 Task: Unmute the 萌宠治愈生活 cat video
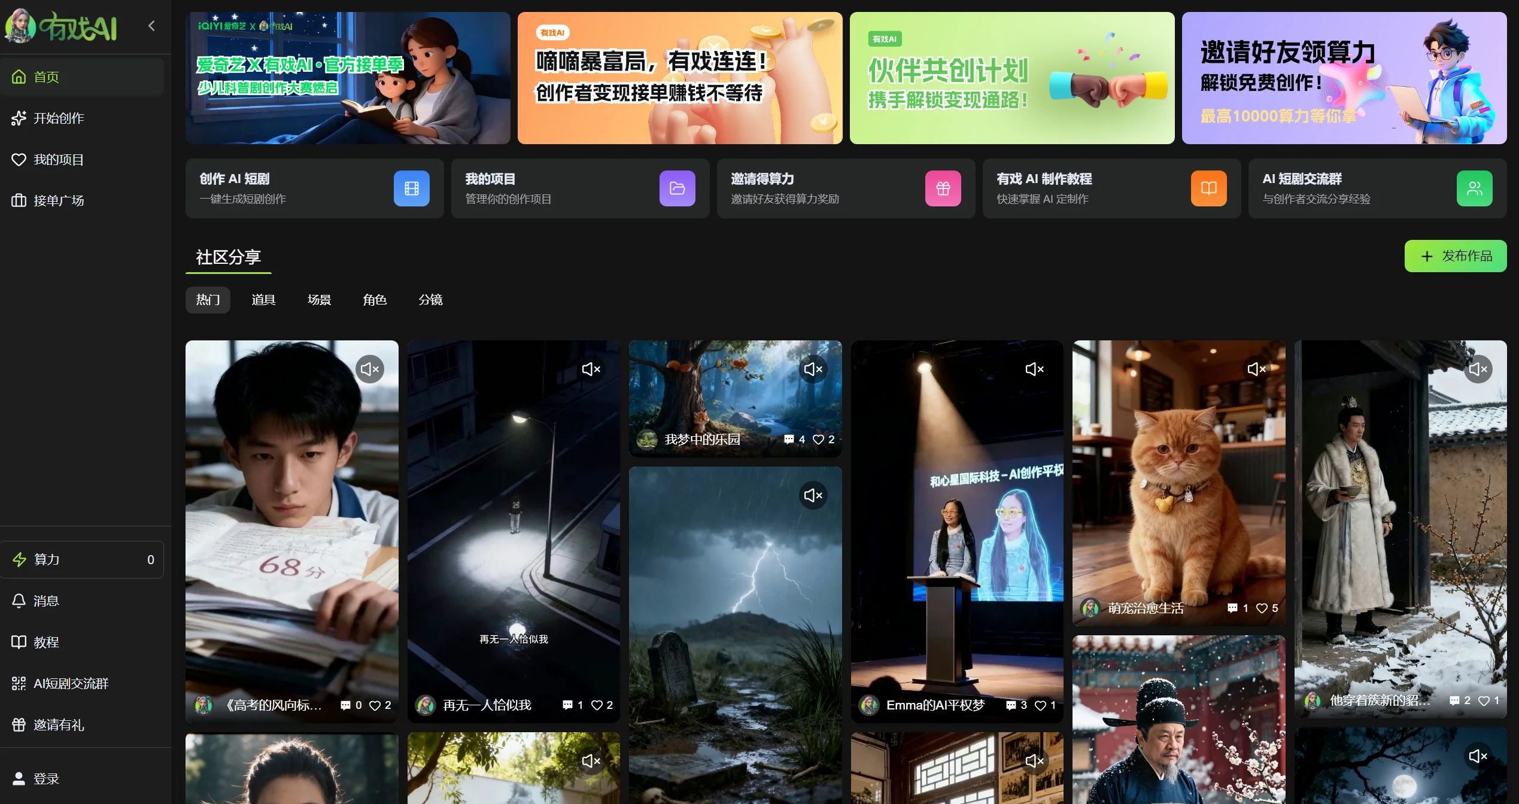tap(1256, 369)
